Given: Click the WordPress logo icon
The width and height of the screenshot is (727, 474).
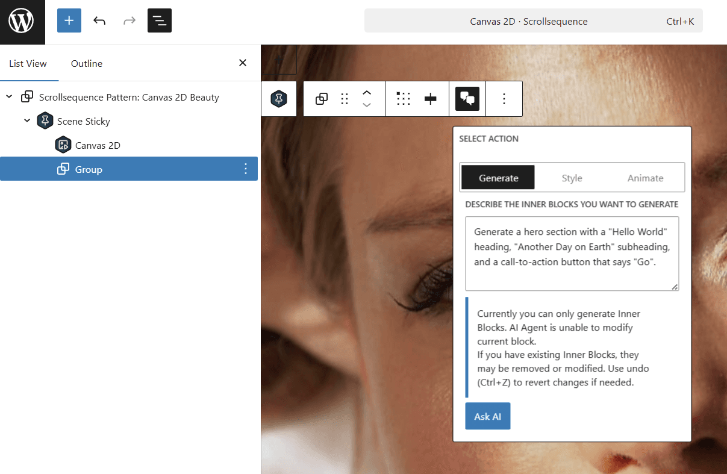Looking at the screenshot, I should coord(22,22).
